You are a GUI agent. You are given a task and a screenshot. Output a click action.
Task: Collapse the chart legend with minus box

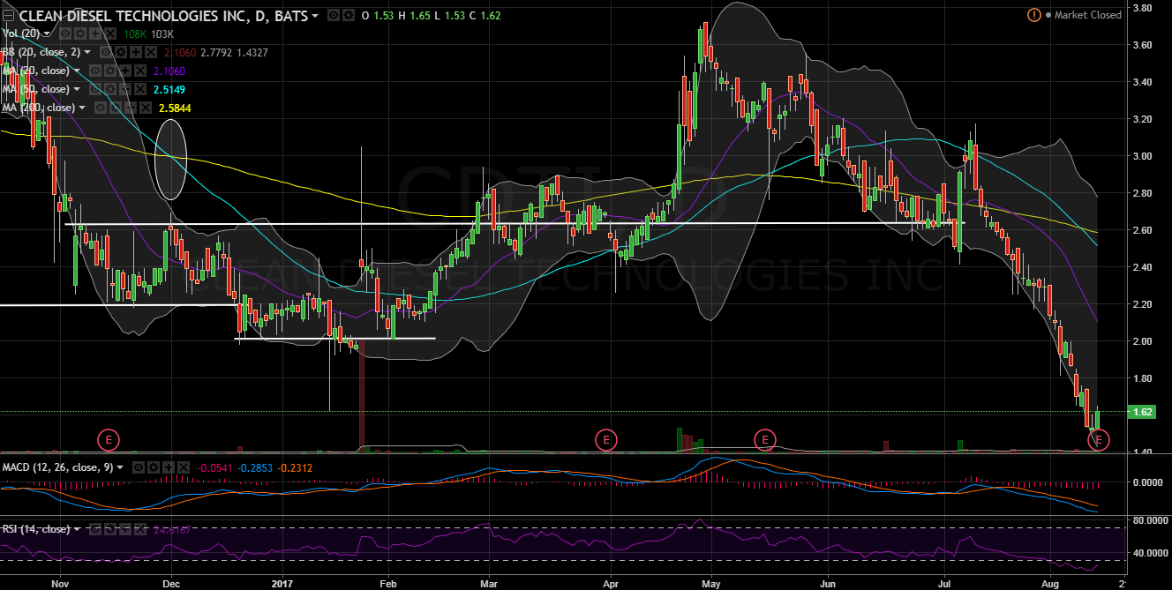(8, 15)
